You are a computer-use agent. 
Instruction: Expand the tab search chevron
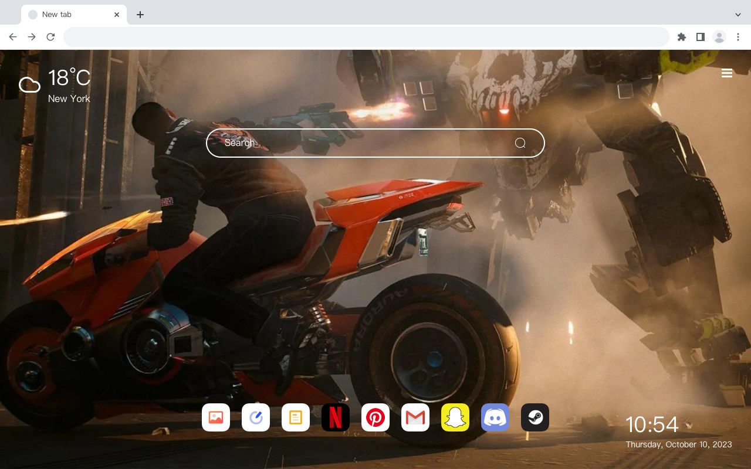pyautogui.click(x=738, y=15)
